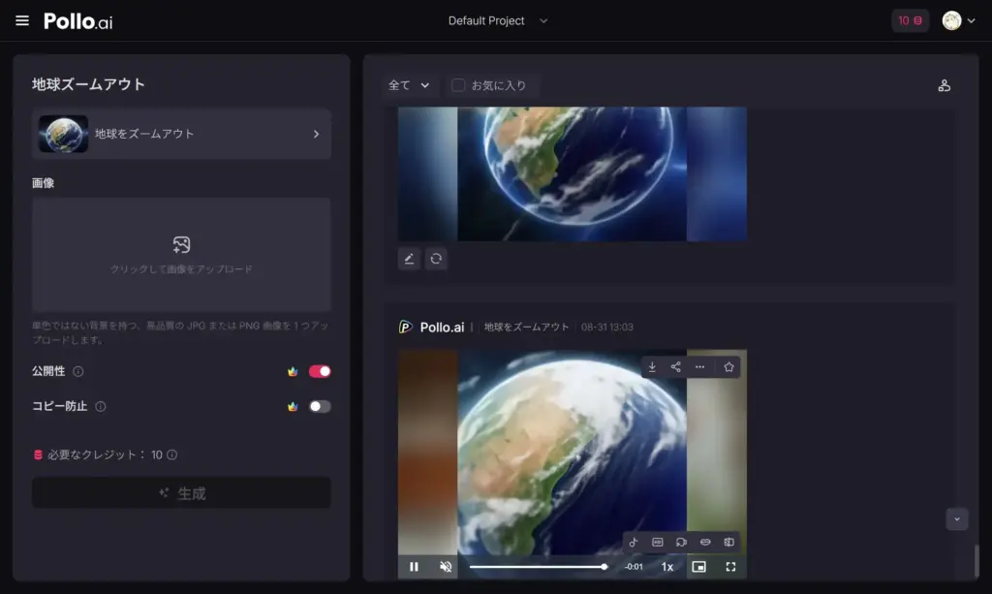The width and height of the screenshot is (992, 594).
Task: Click the video progress slider
Action: 539,567
